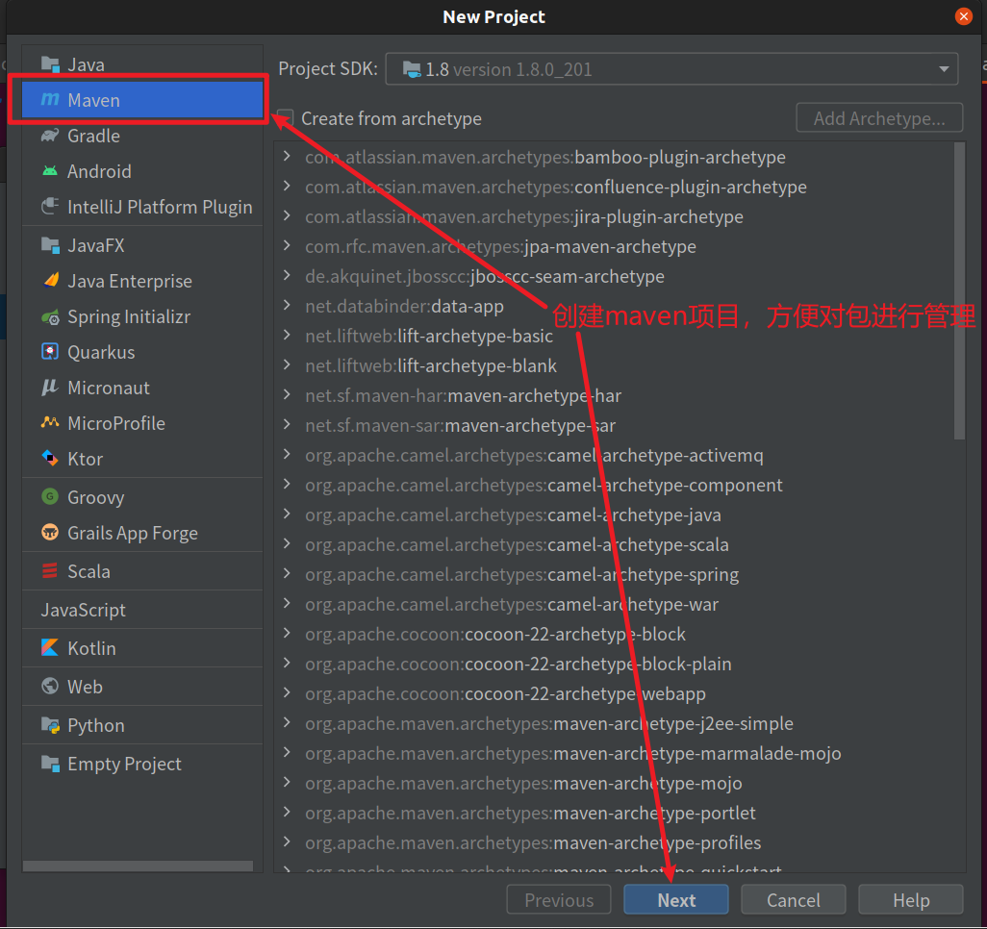Select cocoon-22-archetype-block-plain row
The image size is (987, 929).
pyautogui.click(x=614, y=664)
